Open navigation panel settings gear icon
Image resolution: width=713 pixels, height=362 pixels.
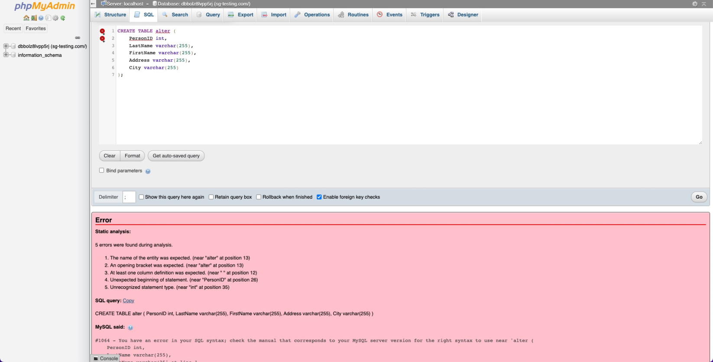coord(55,18)
